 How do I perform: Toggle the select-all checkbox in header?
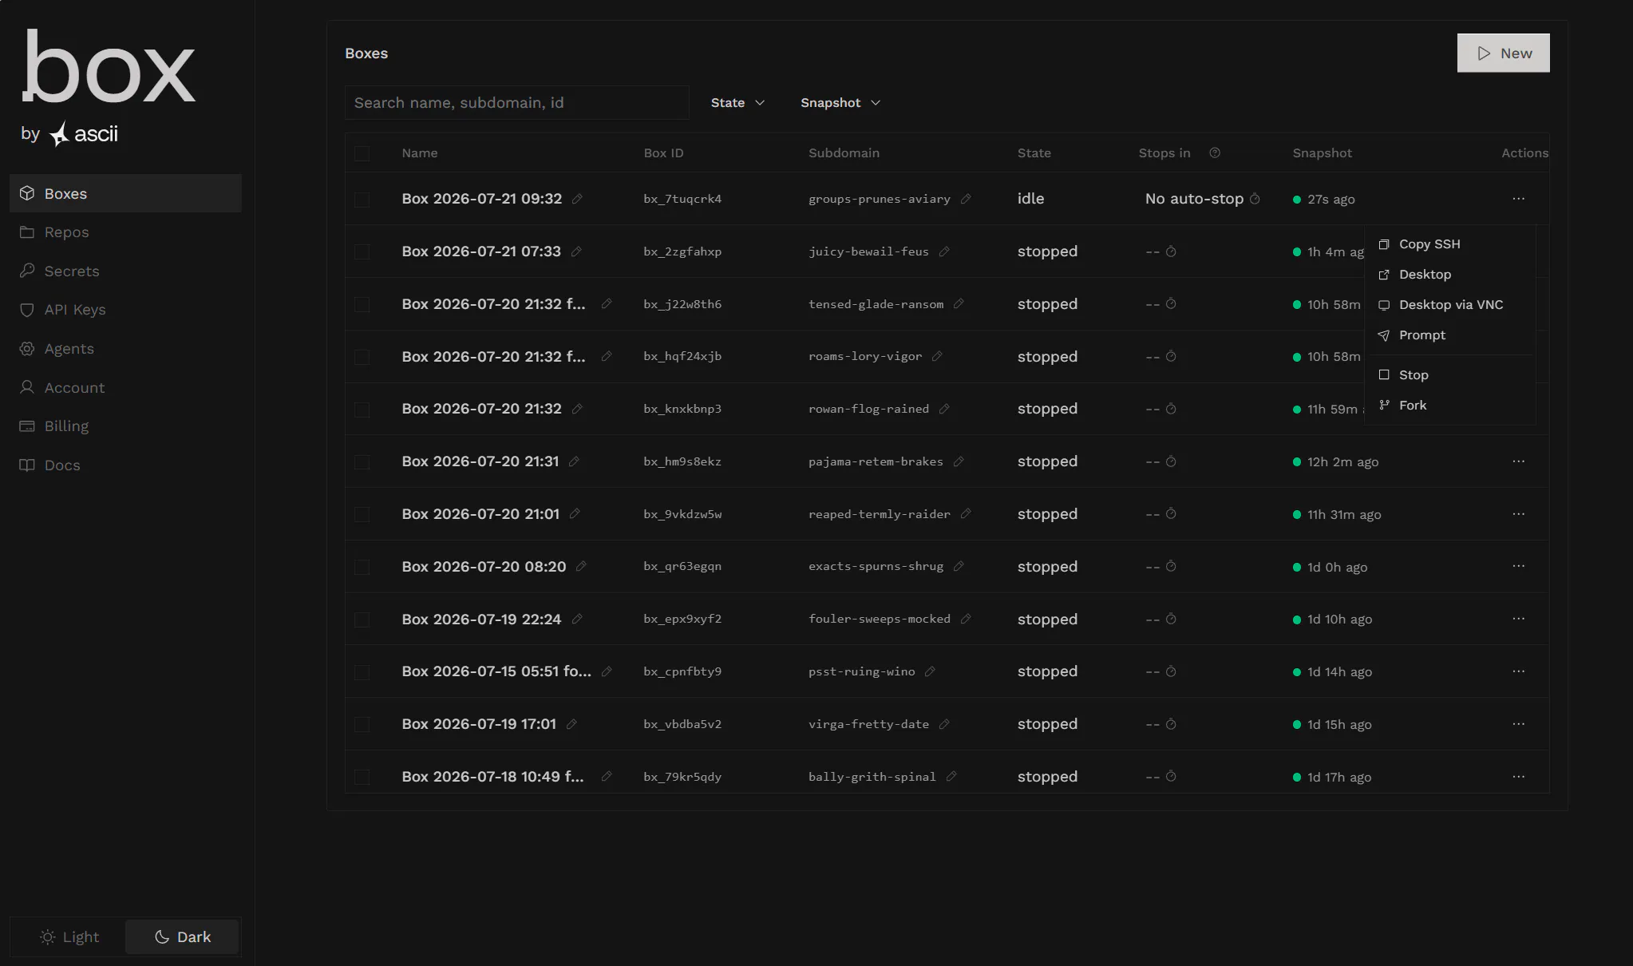click(362, 153)
